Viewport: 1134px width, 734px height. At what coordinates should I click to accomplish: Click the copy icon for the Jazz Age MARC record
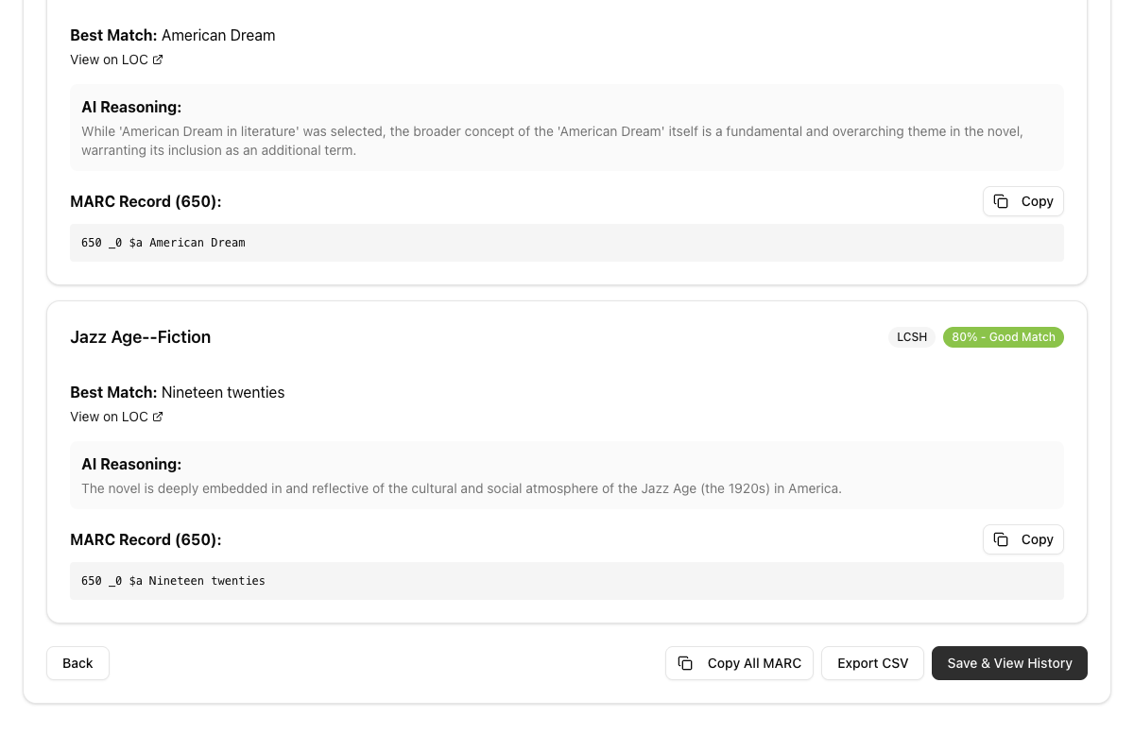(x=1001, y=539)
